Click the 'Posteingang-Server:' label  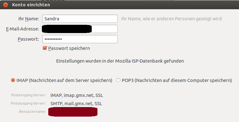pos(29,95)
